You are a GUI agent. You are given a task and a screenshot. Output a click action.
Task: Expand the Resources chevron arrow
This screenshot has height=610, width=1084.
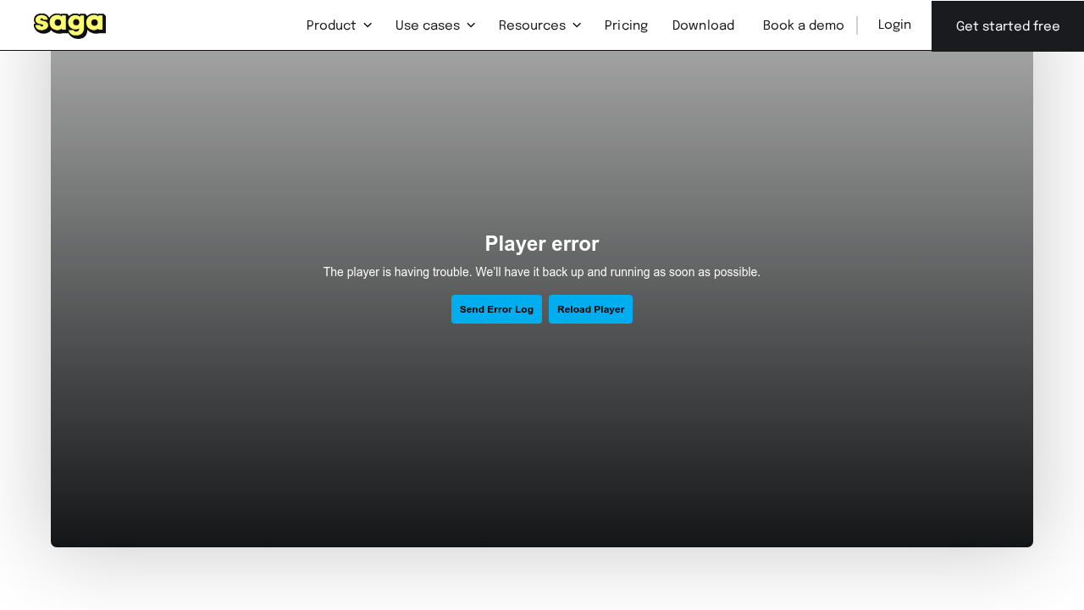click(577, 25)
